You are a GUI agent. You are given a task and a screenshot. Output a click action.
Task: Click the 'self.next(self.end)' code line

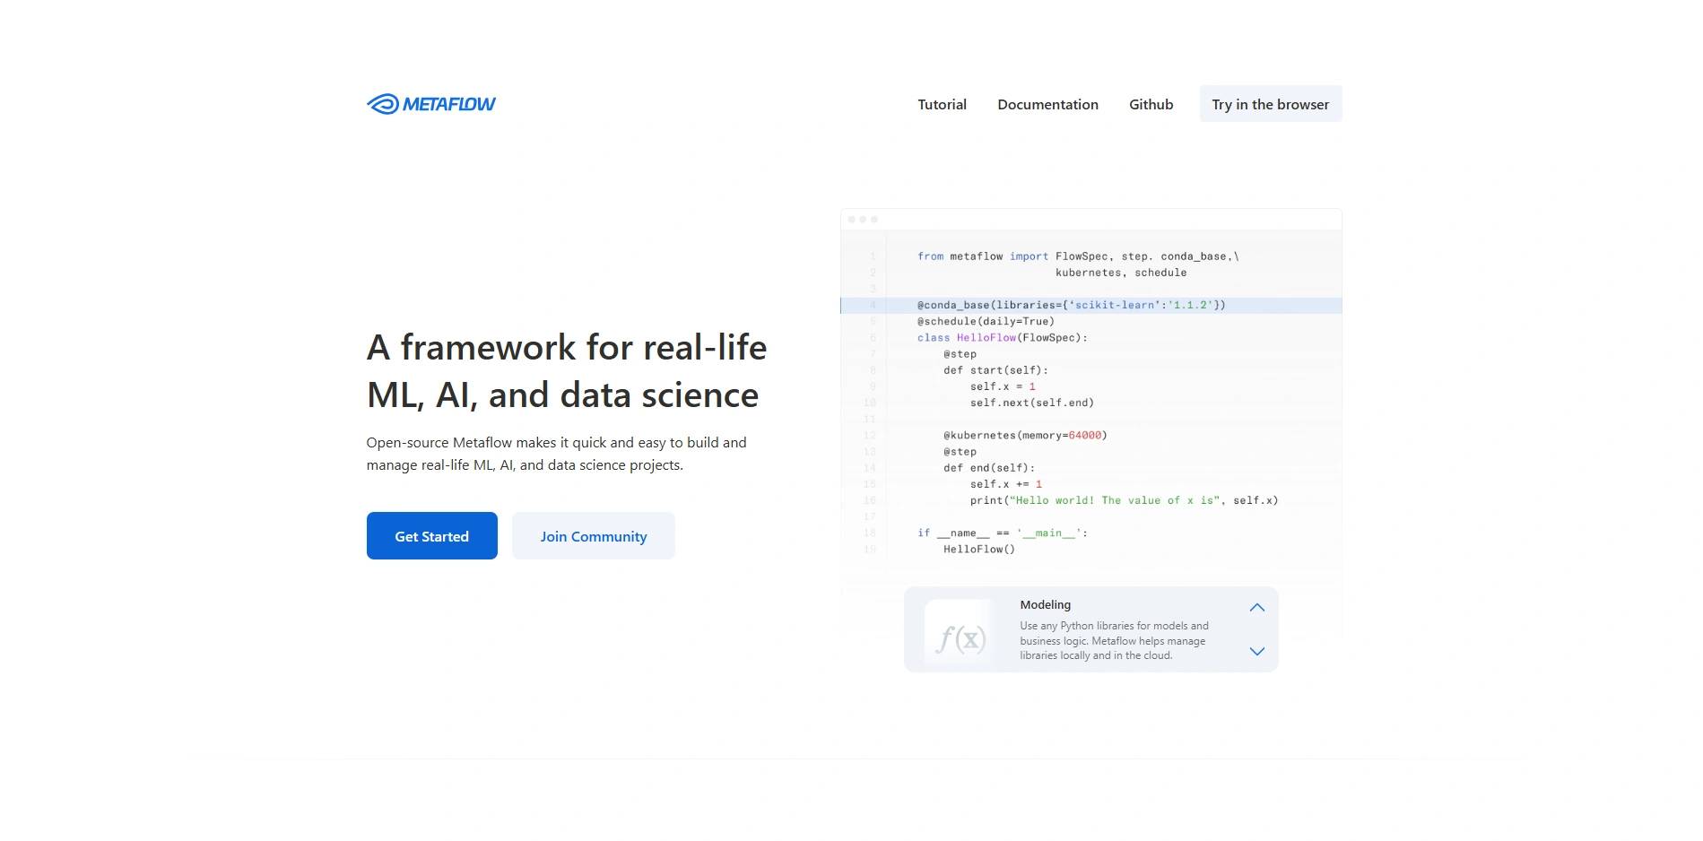coord(1031,403)
